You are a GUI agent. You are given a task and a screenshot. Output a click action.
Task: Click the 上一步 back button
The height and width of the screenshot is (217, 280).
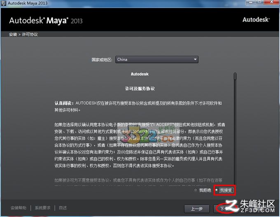197,209
